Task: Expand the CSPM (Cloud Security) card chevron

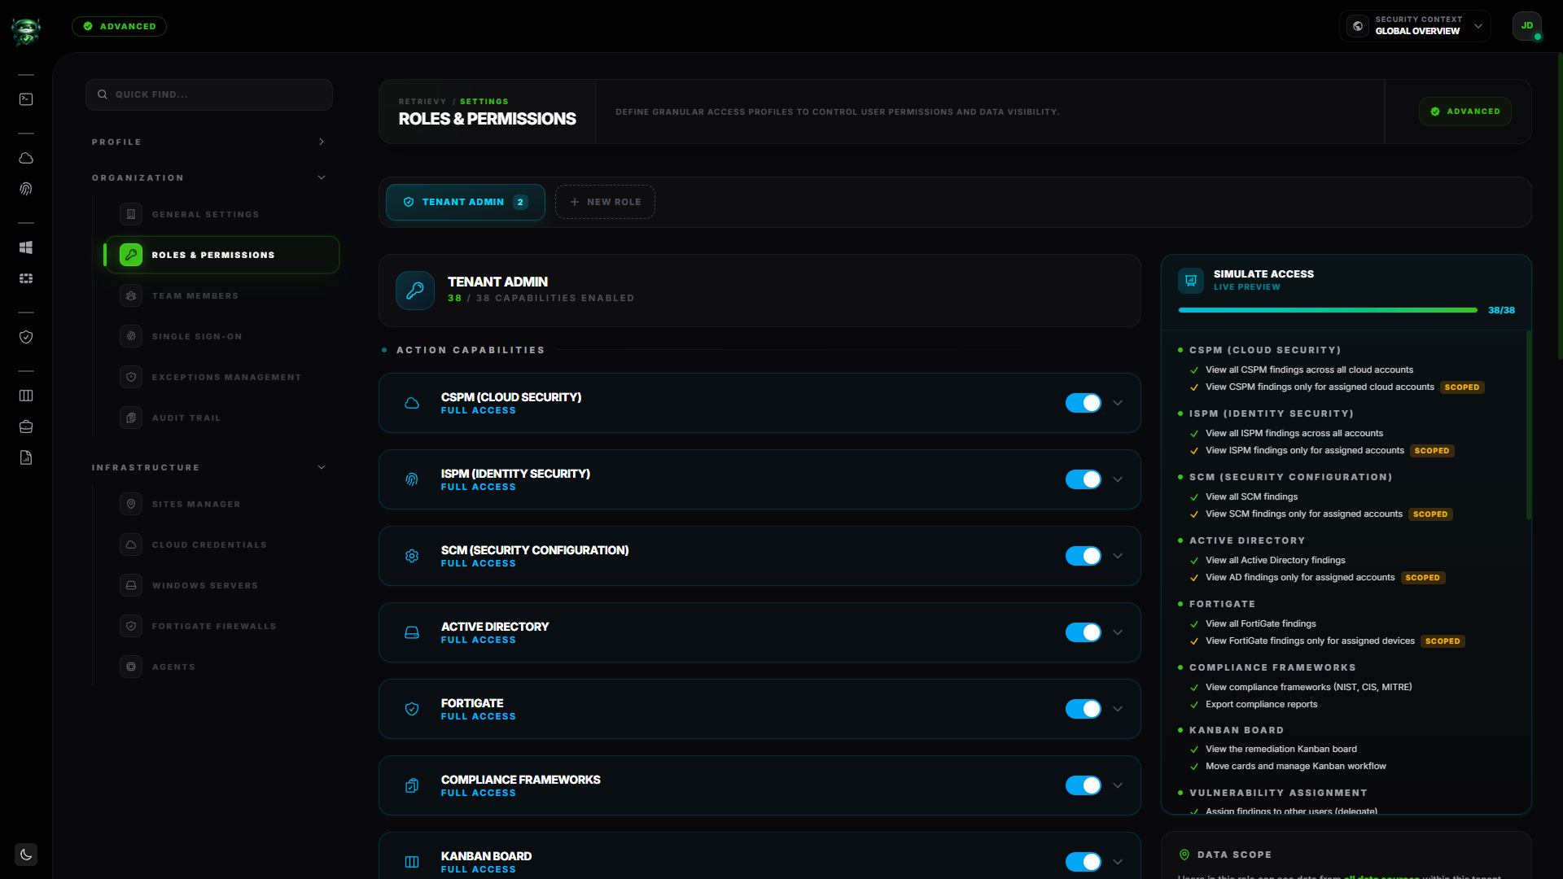Action: 1118,403
